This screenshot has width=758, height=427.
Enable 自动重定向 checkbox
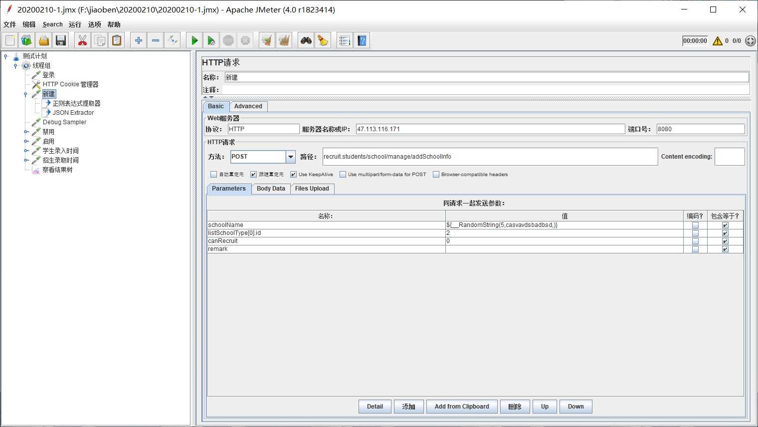(x=213, y=174)
